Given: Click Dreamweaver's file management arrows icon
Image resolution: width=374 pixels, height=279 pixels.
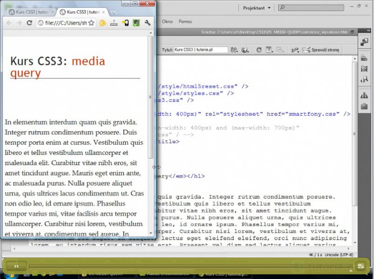Looking at the screenshot, I should (x=234, y=49).
